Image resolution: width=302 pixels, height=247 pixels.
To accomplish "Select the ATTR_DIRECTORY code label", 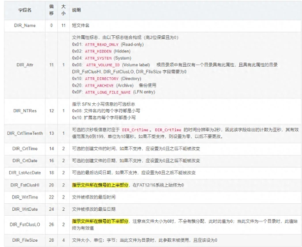I will click(101, 78).
